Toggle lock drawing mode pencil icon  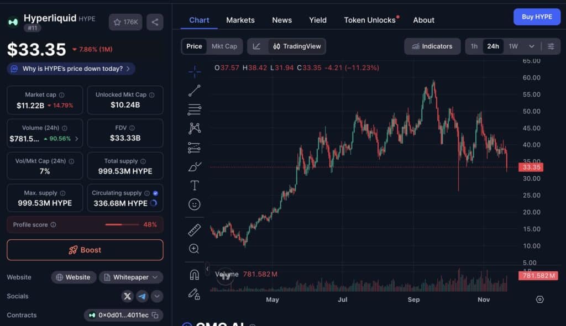pos(194,295)
